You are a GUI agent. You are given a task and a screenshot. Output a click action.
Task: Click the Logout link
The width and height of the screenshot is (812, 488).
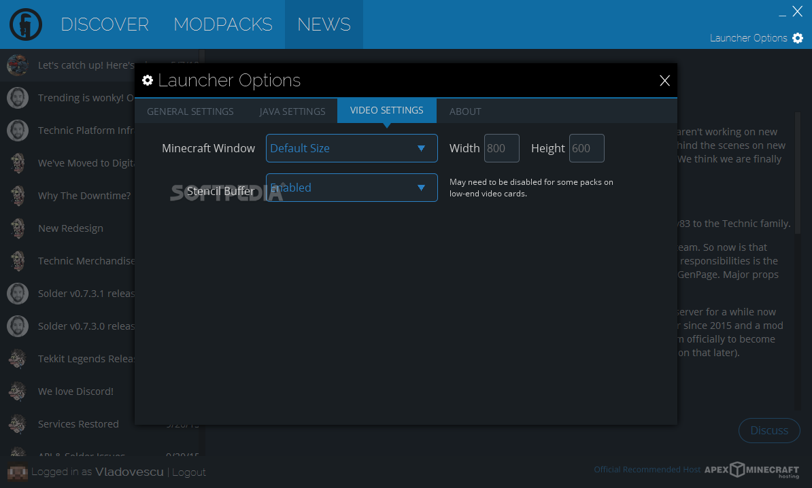point(189,472)
